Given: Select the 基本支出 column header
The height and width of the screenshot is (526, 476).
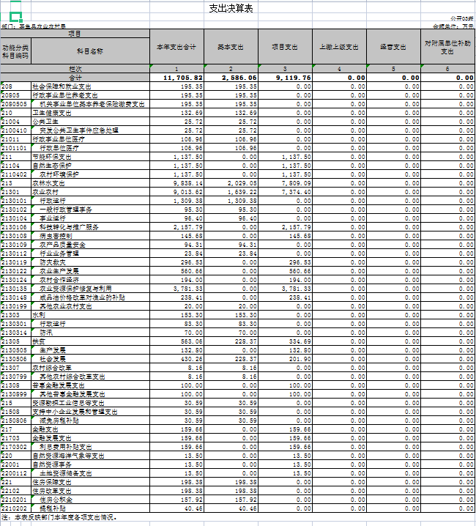Looking at the screenshot, I should 231,48.
